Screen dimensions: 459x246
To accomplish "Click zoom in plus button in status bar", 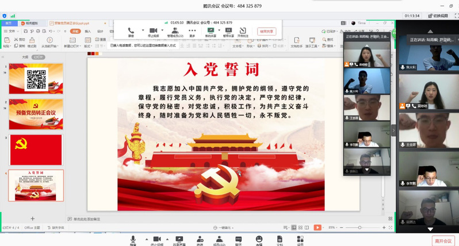I will click(384, 228).
